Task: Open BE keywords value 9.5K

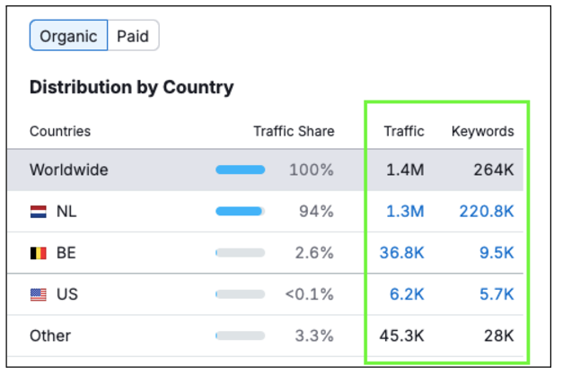Action: click(497, 253)
